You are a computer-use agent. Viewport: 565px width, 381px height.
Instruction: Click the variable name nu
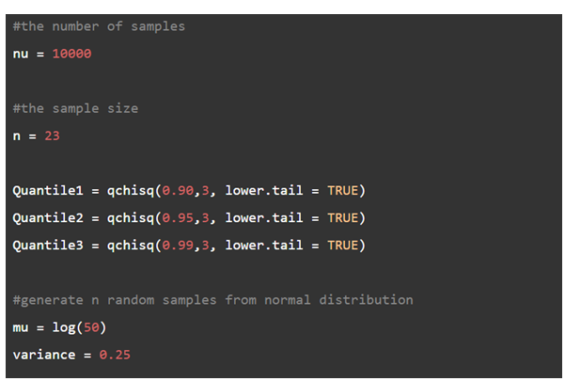click(x=21, y=54)
